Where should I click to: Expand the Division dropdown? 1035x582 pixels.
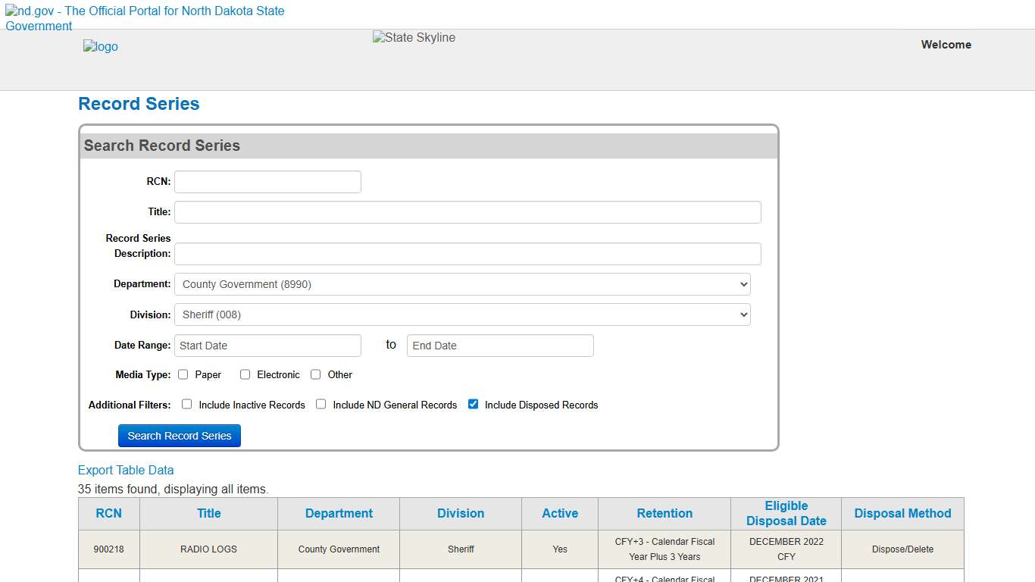(462, 314)
